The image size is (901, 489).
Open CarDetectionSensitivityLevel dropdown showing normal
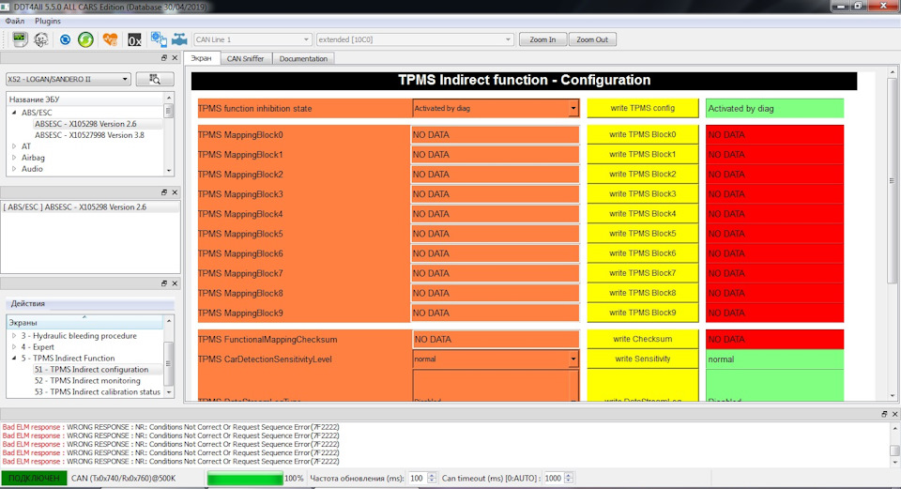[496, 359]
